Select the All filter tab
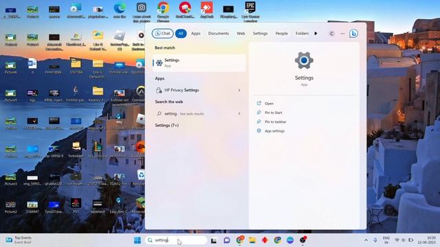This screenshot has height=247, width=440. coord(181,34)
